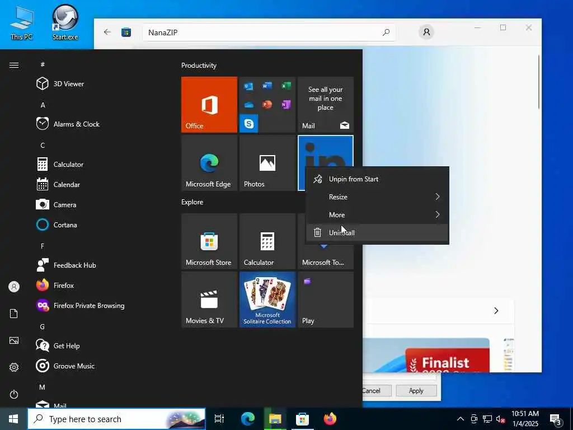Click the muted volume tray icon
This screenshot has width=573, height=430.
pyautogui.click(x=500, y=419)
